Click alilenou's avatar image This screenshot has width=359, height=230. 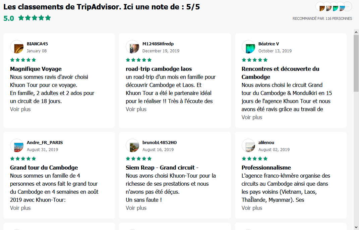(248, 146)
